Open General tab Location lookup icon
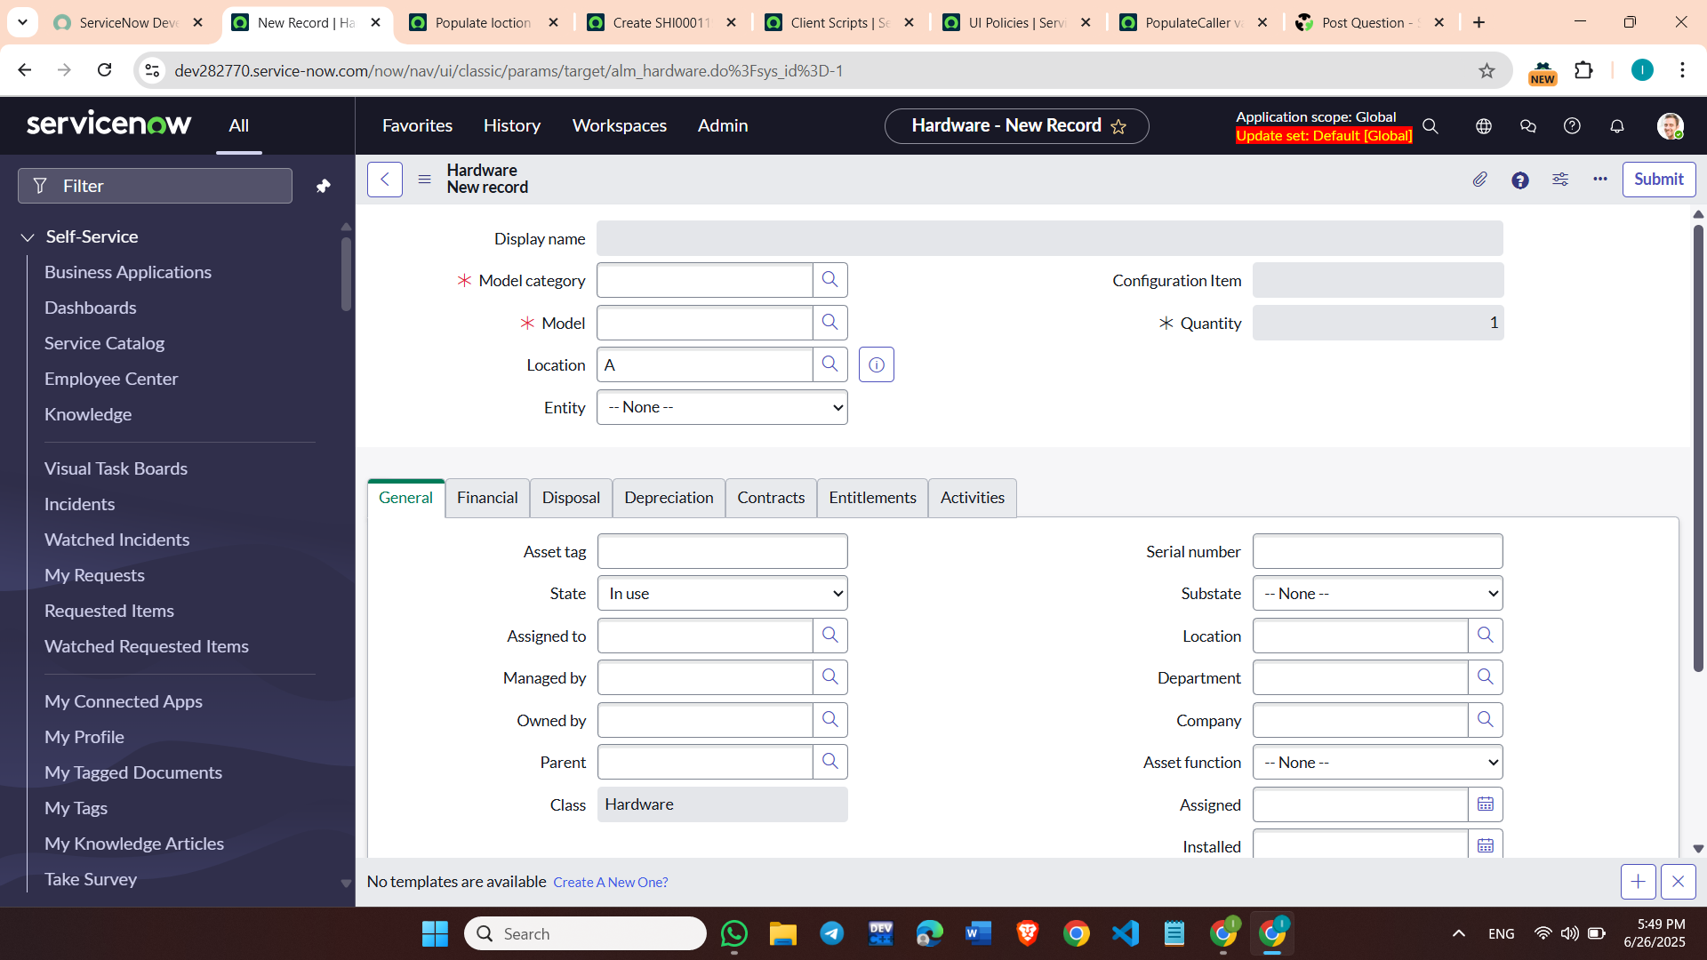The height and width of the screenshot is (960, 1707). (x=1485, y=636)
